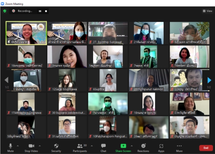
Task: Select the Pornthip Suklawat video tile
Action: coord(107,33)
